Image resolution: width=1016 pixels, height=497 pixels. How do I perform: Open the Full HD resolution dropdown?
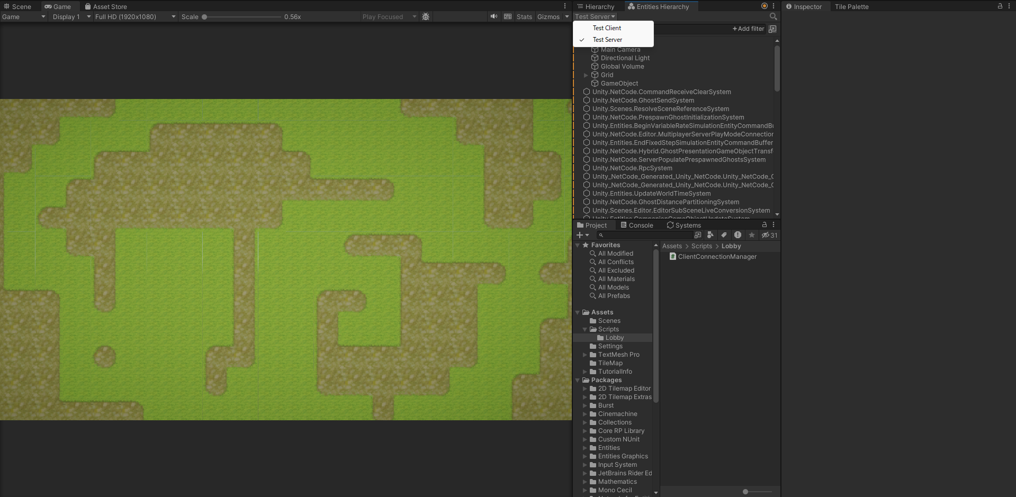(x=135, y=17)
